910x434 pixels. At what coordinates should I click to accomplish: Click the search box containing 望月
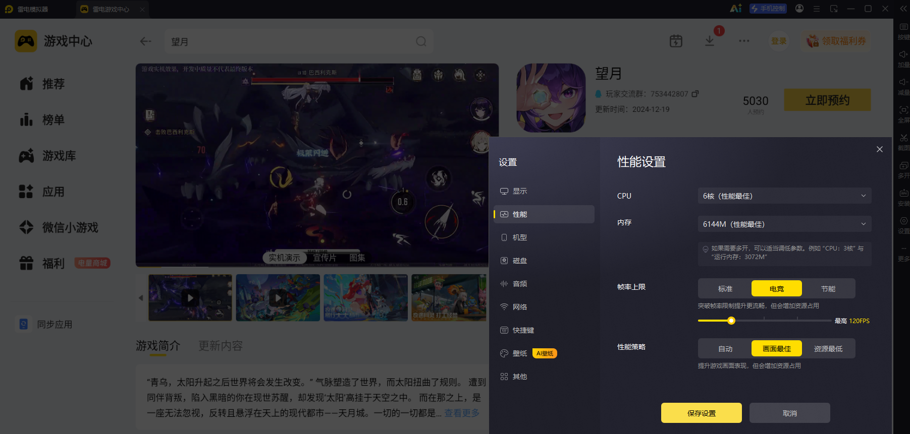pyautogui.click(x=299, y=41)
